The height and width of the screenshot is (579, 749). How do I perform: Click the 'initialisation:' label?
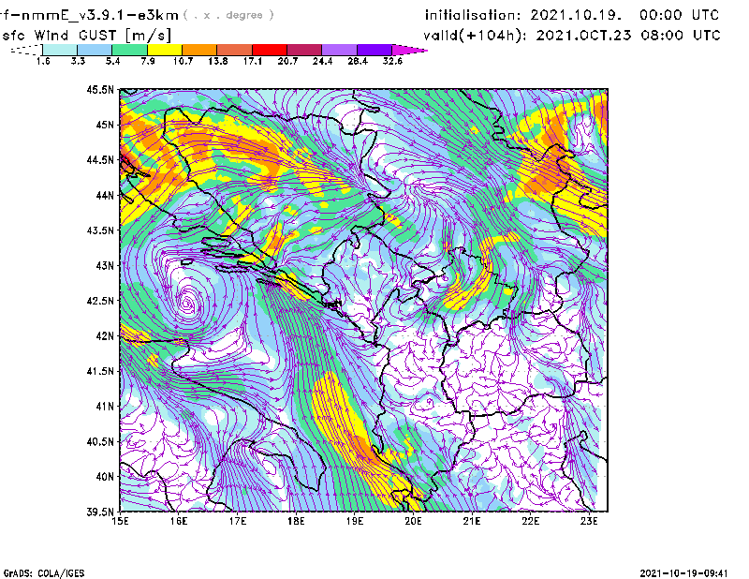click(x=473, y=15)
